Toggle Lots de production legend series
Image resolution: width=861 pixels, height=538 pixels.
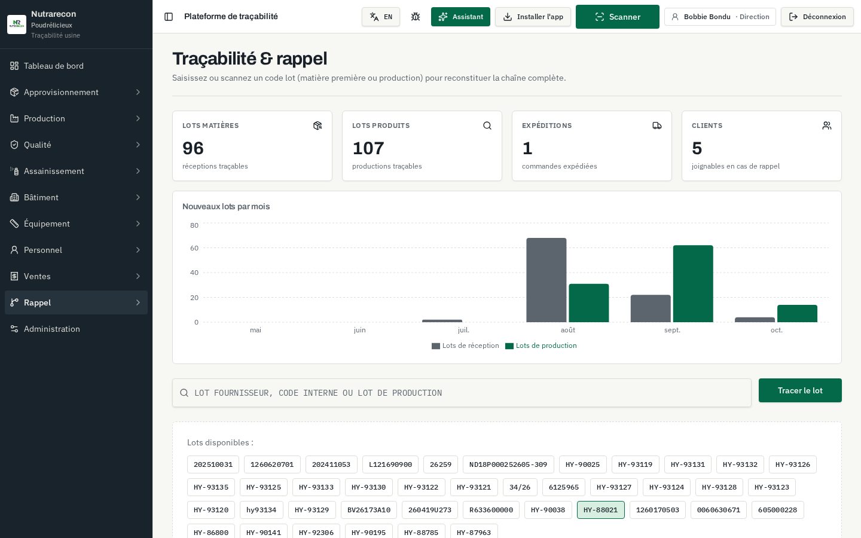(x=541, y=346)
